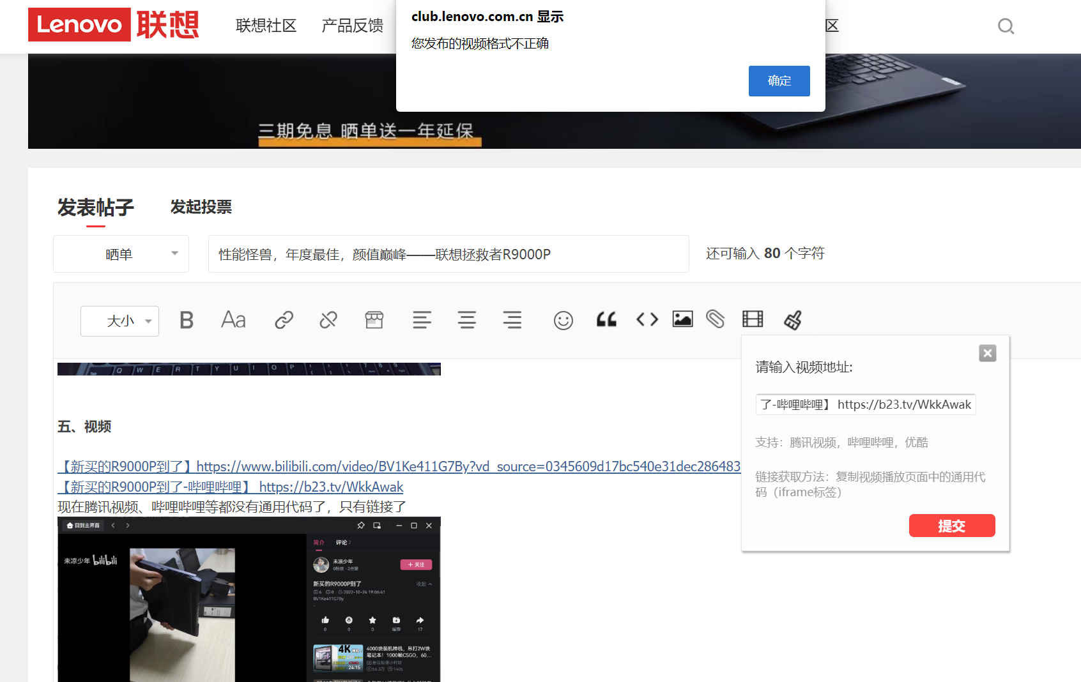Click the Lenovo logo in the header

[x=114, y=24]
